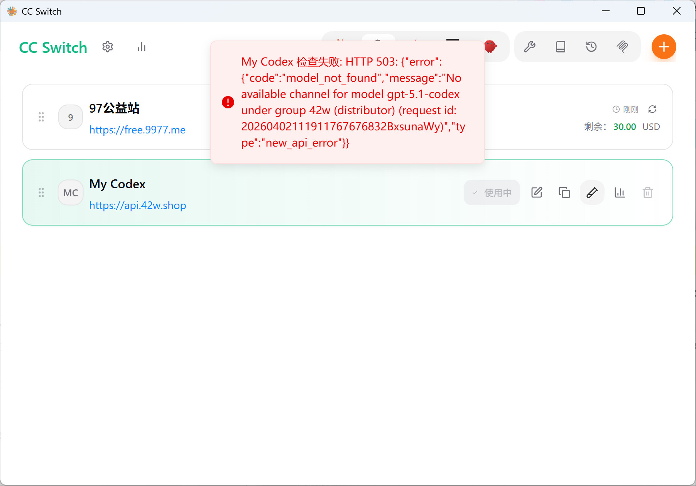
Task: Click the CC Switch green title
Action: [x=53, y=47]
